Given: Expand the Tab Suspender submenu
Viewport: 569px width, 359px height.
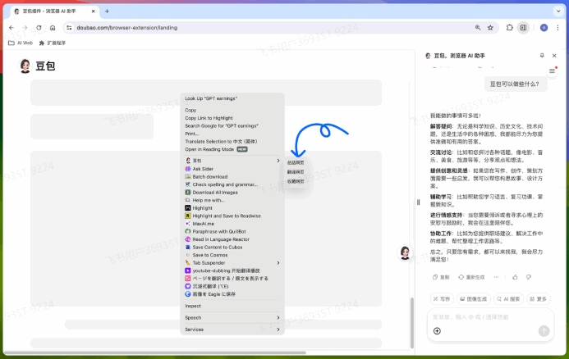Looking at the screenshot, I should coord(232,263).
